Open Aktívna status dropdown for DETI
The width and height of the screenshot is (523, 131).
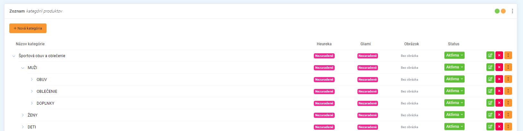tap(454, 127)
